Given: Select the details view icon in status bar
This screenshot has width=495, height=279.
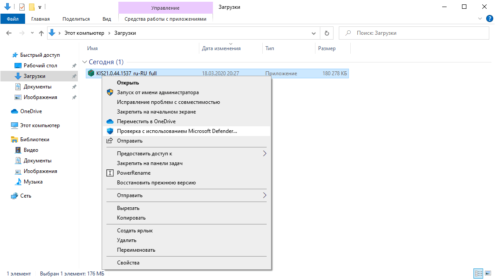Looking at the screenshot, I should tap(478, 274).
